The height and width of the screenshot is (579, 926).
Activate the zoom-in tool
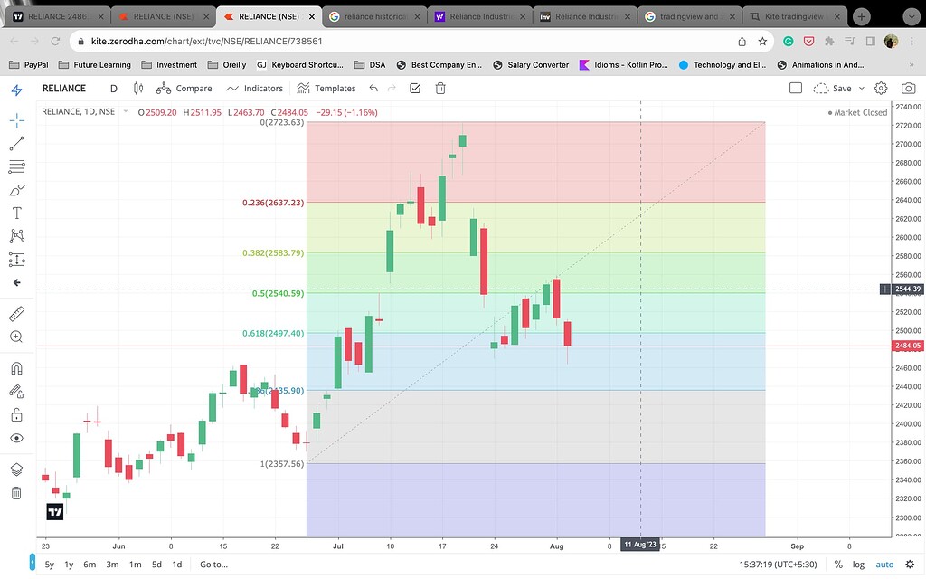point(16,337)
